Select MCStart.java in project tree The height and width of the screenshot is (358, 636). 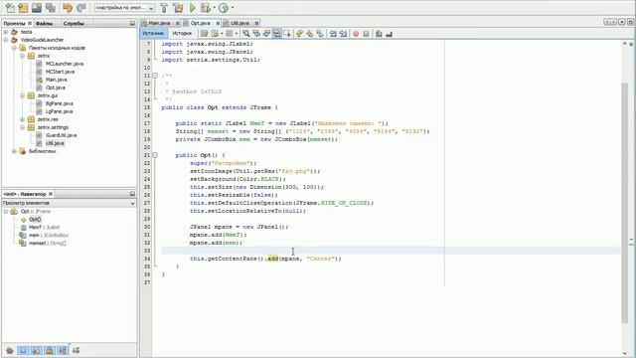[x=60, y=72]
